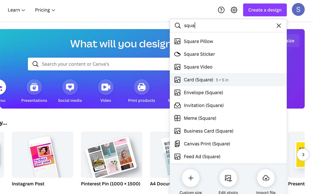
Task: Choose Invitation (Square) option
Action: coord(228,105)
